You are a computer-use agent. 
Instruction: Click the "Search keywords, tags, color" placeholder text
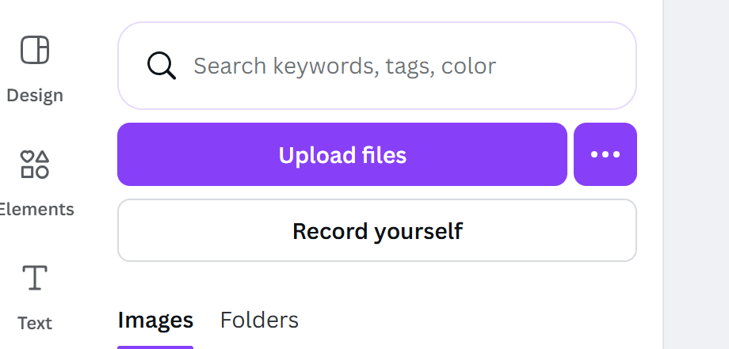click(x=345, y=66)
